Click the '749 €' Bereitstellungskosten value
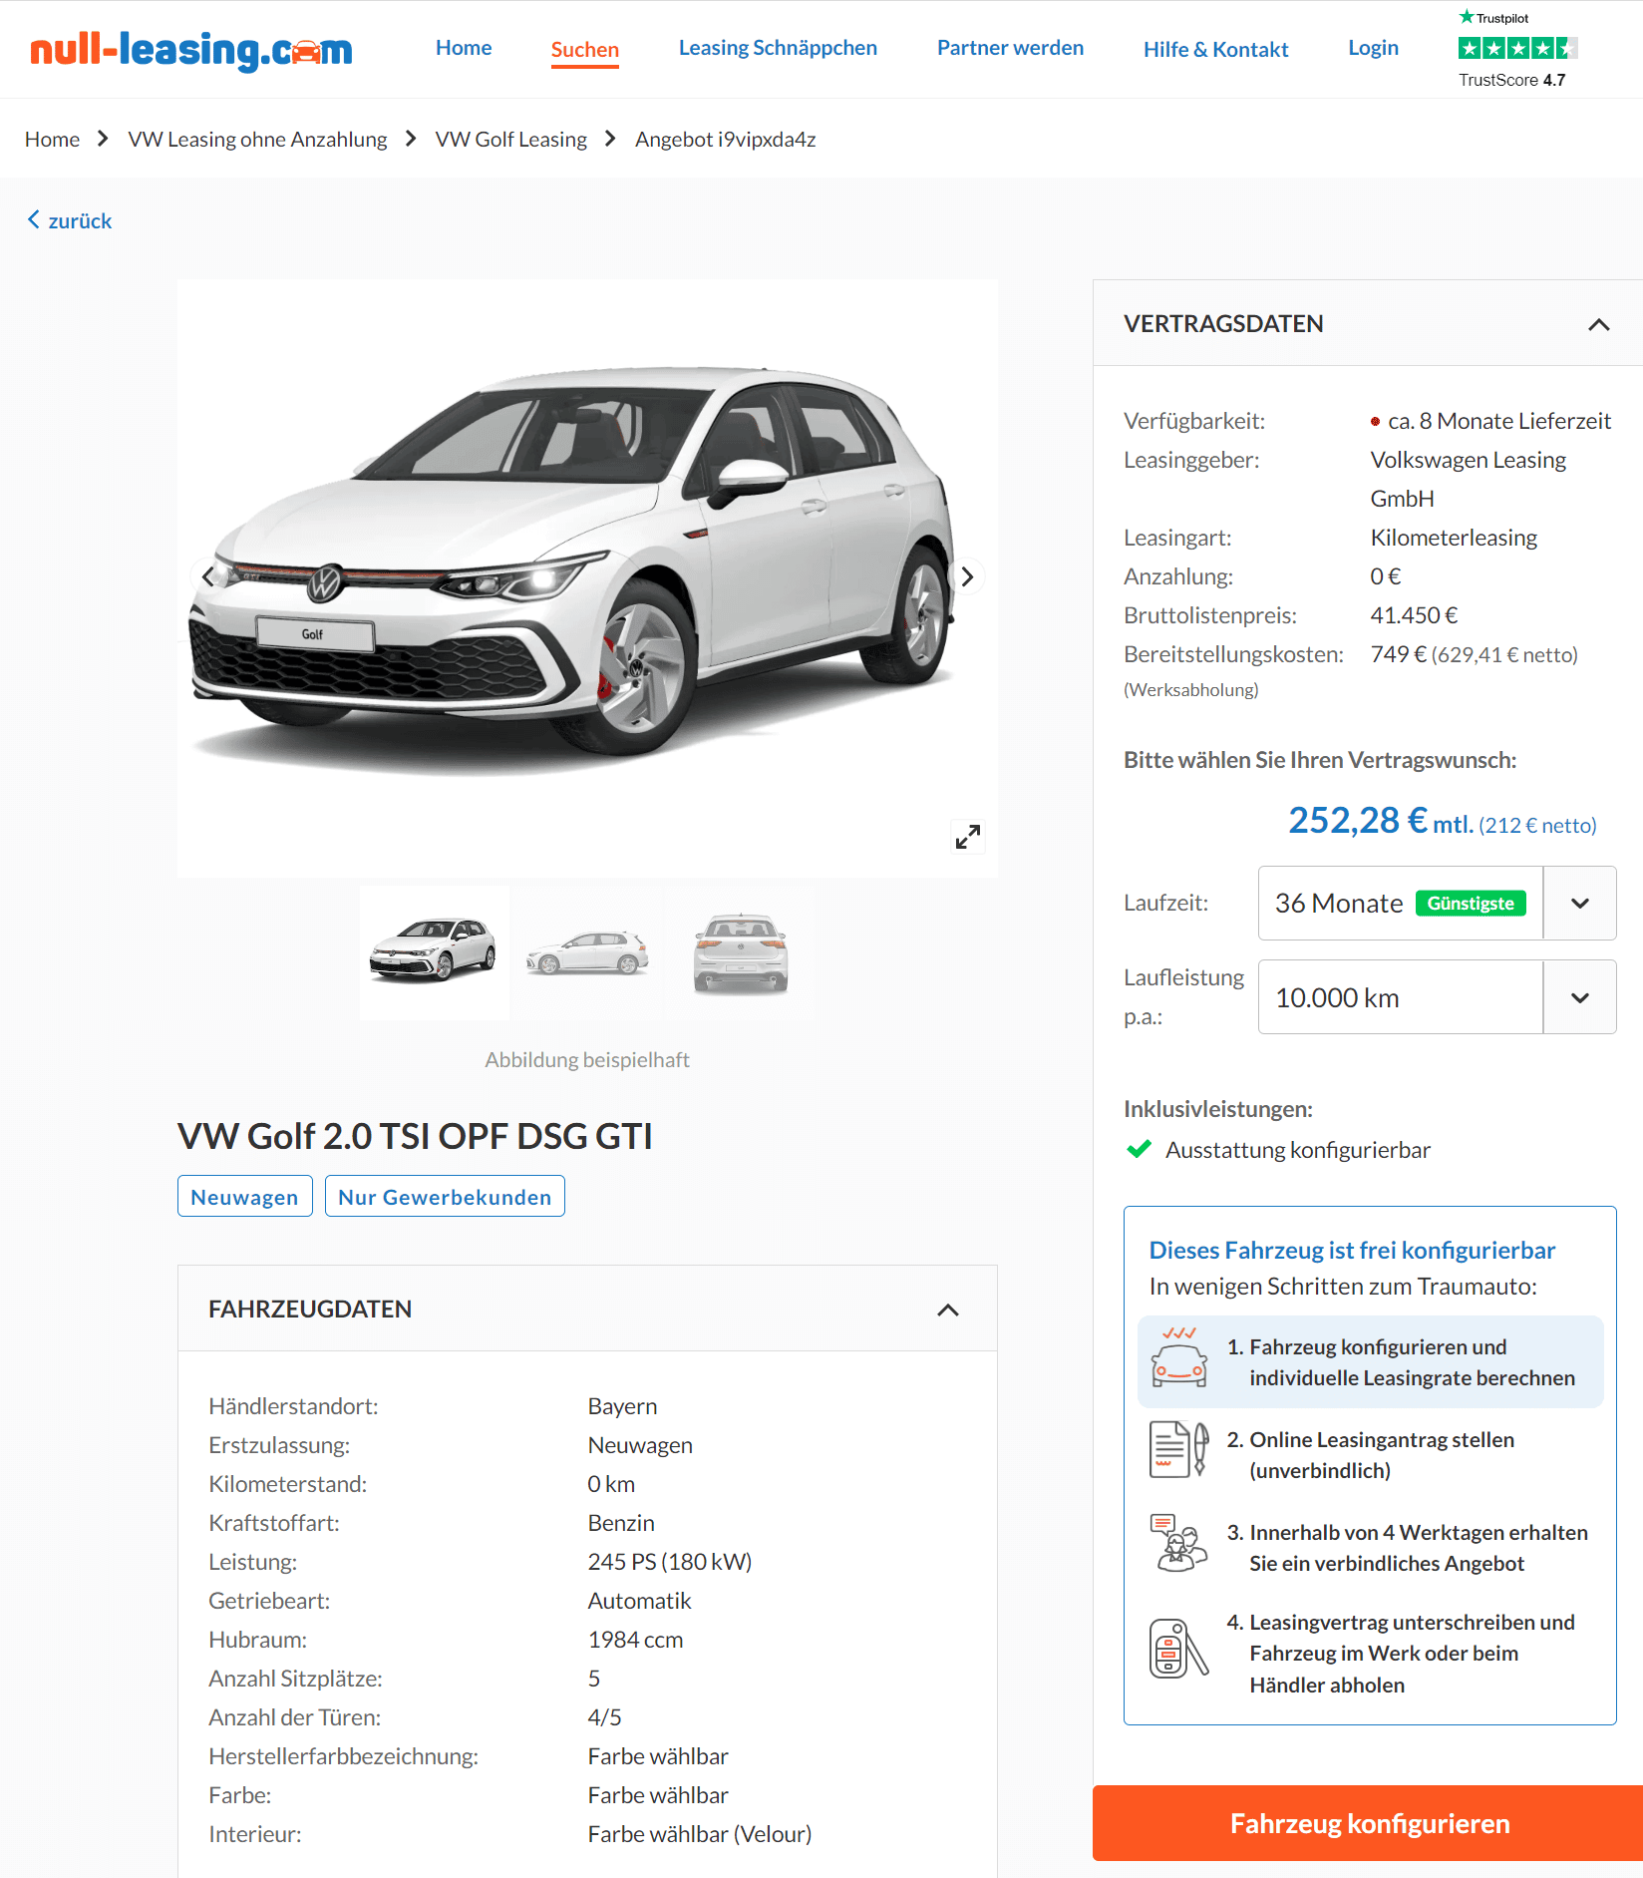The height and width of the screenshot is (1878, 1643). tap(1399, 654)
